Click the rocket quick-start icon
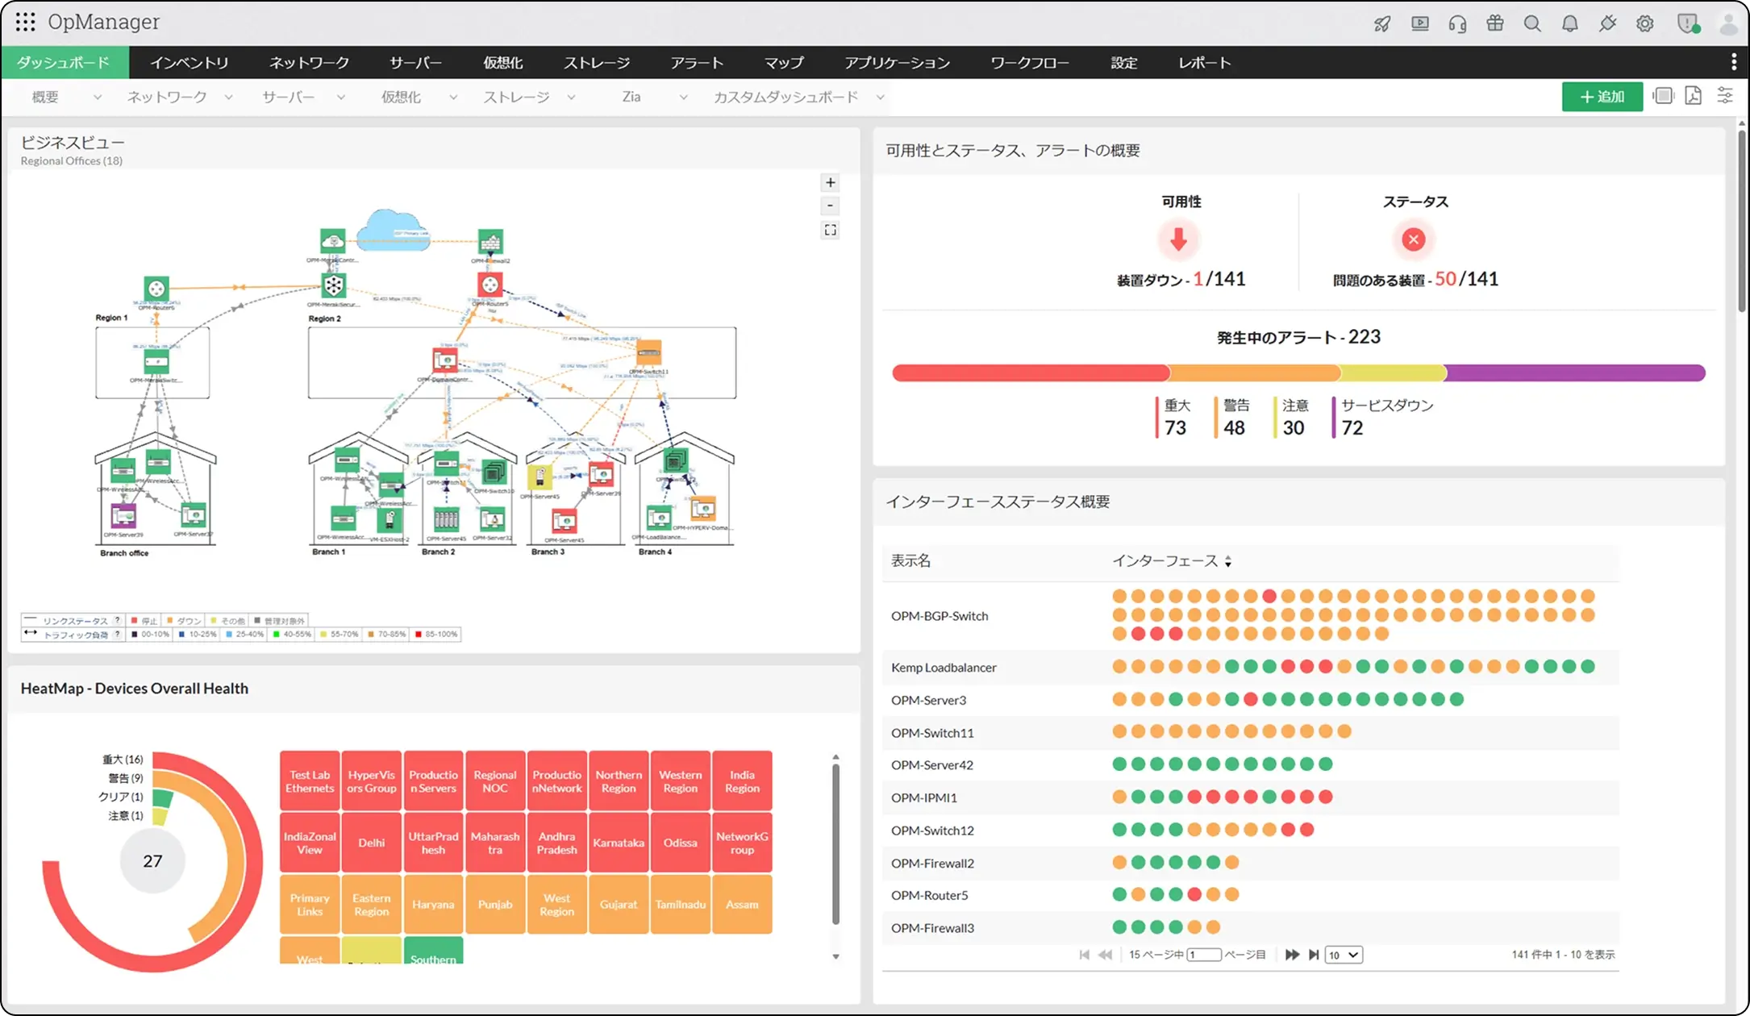 (1382, 23)
